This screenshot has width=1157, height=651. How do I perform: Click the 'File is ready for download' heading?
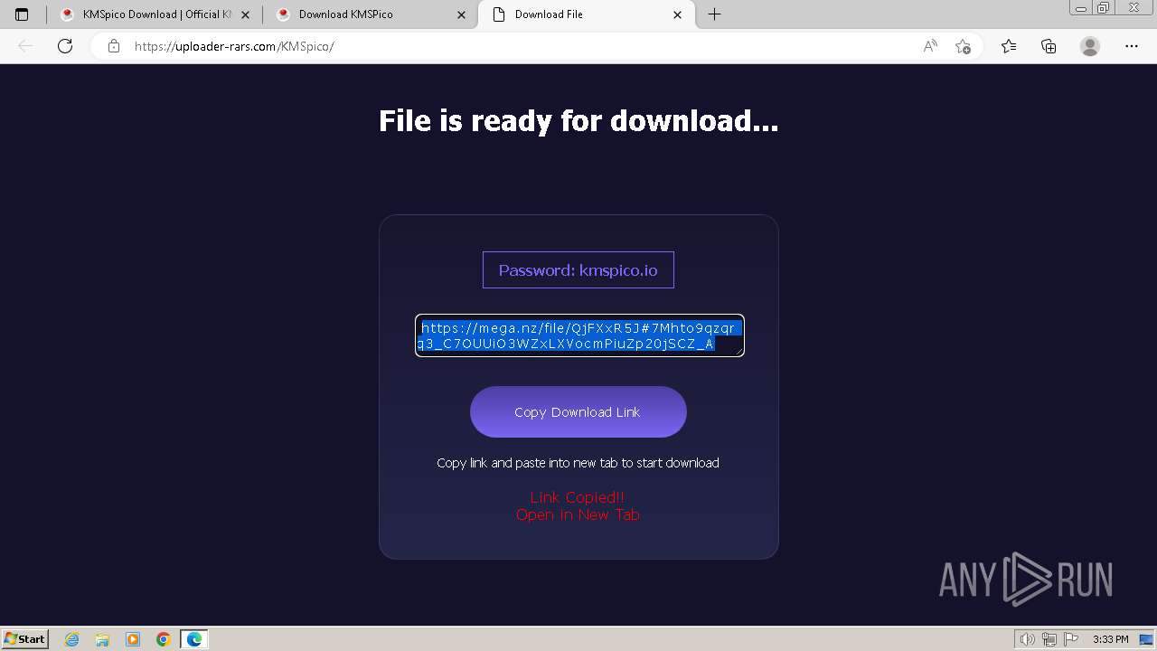[x=578, y=121]
